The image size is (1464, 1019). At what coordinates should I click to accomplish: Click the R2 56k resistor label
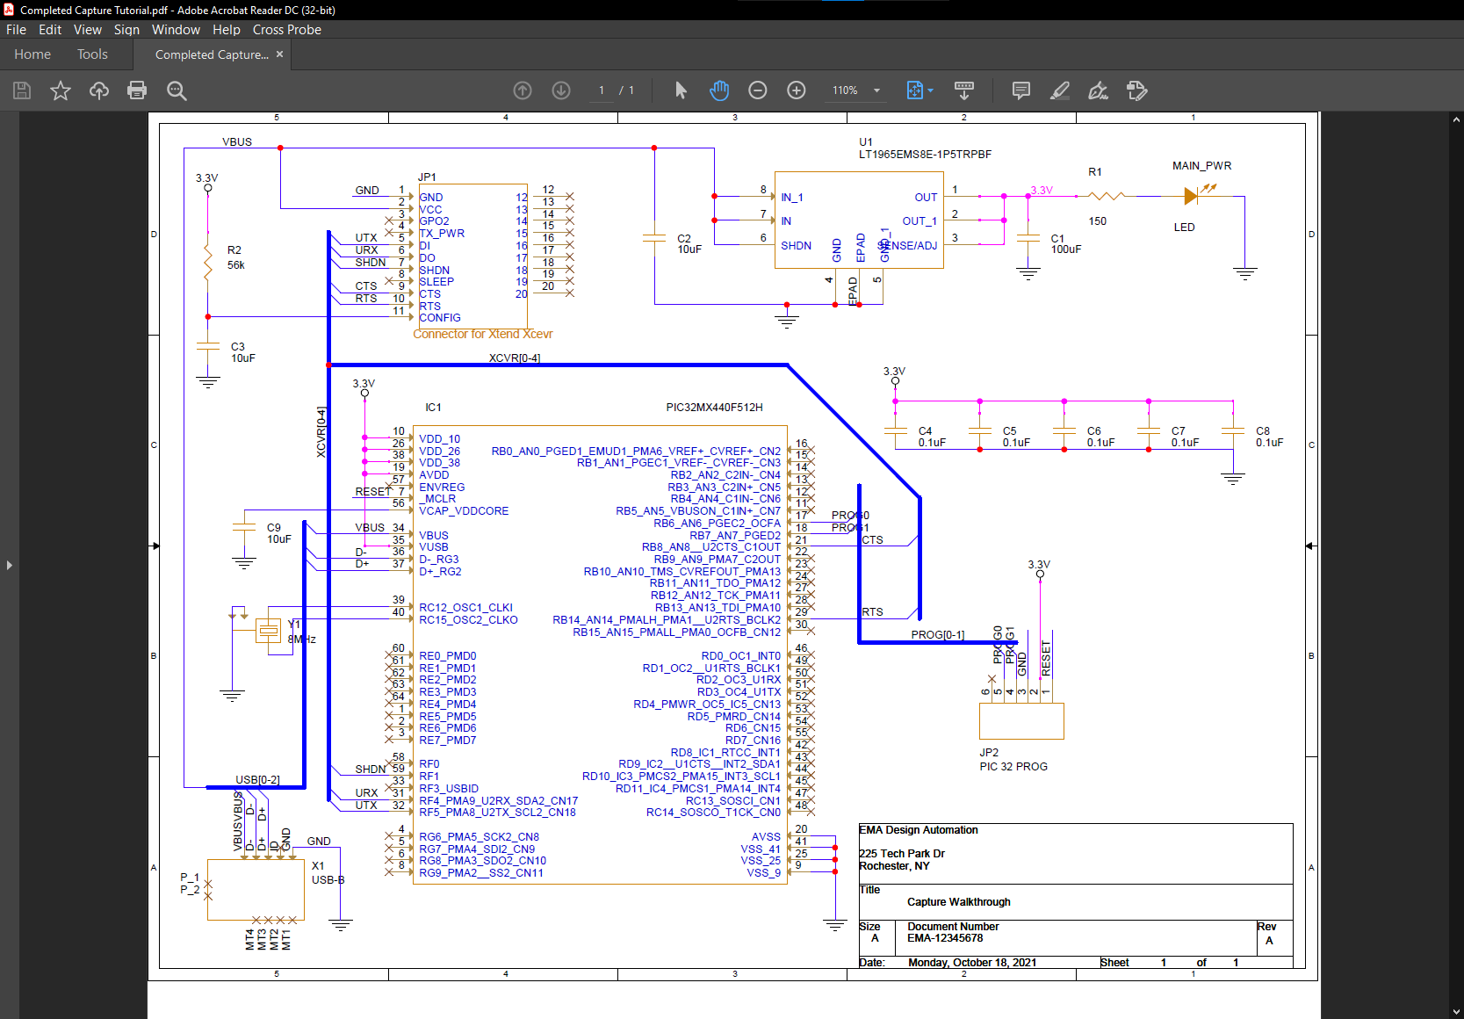click(x=235, y=257)
